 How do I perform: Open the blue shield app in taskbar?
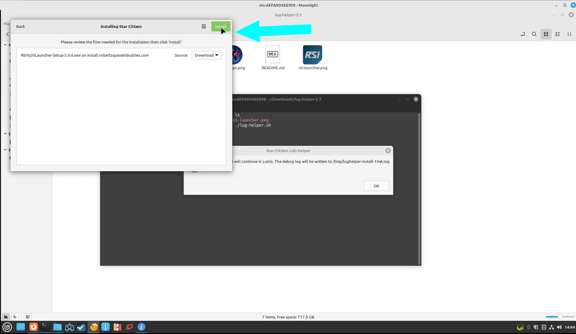point(105,327)
